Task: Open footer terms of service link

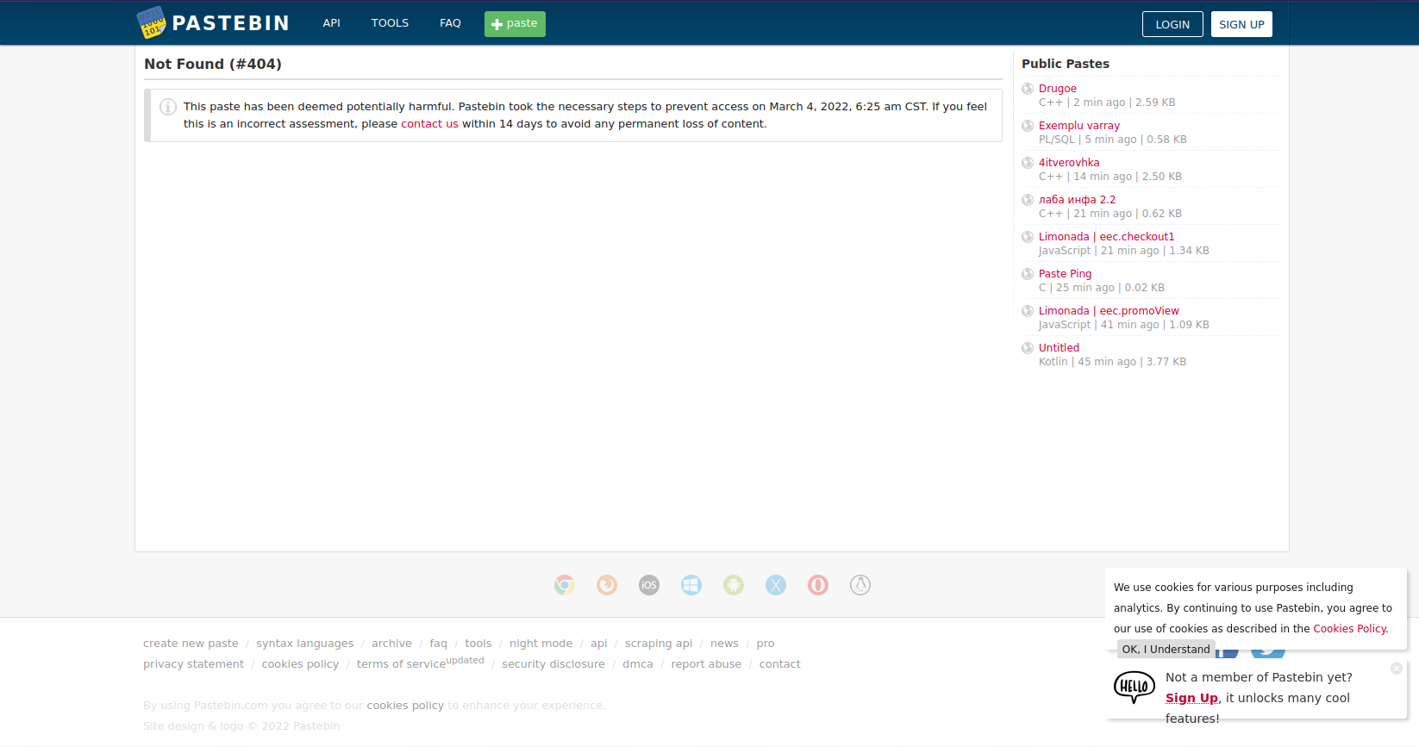Action: (x=401, y=664)
